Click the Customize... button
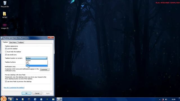The width and height of the screenshot is (180, 101). tap(45, 70)
